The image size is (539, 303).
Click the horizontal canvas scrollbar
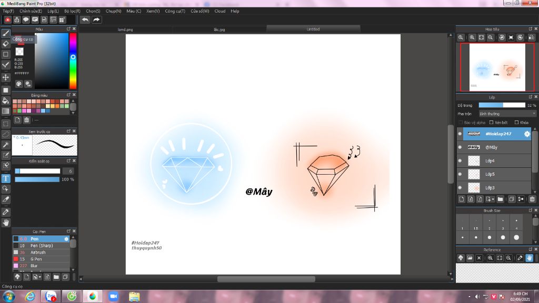266,279
